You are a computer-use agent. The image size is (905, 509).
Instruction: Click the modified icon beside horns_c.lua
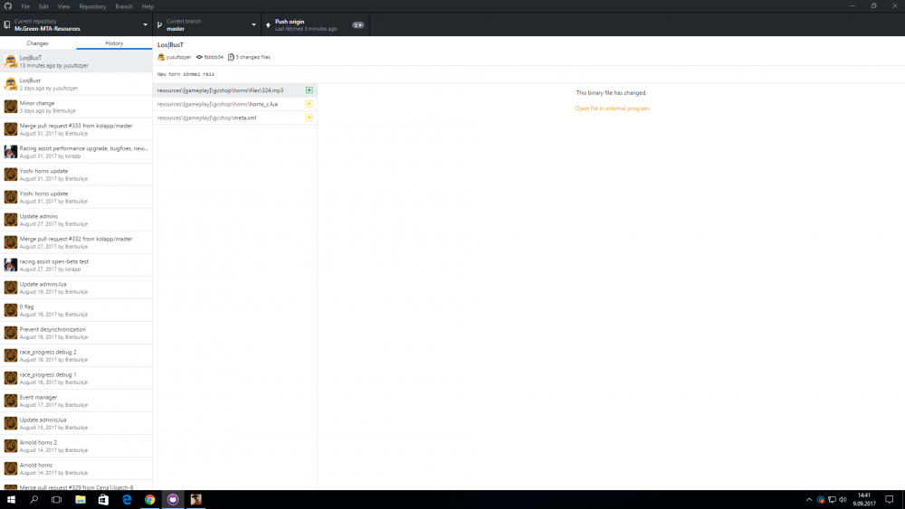coord(310,104)
